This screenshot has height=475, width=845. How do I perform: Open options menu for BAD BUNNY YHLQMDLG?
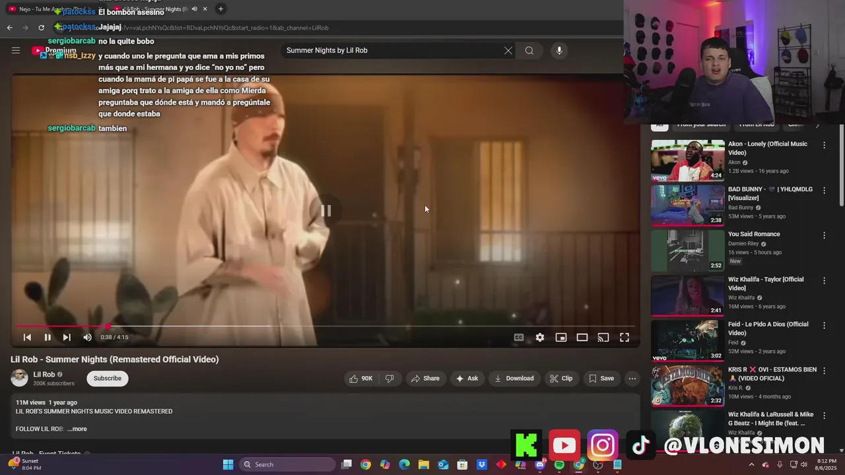point(824,190)
